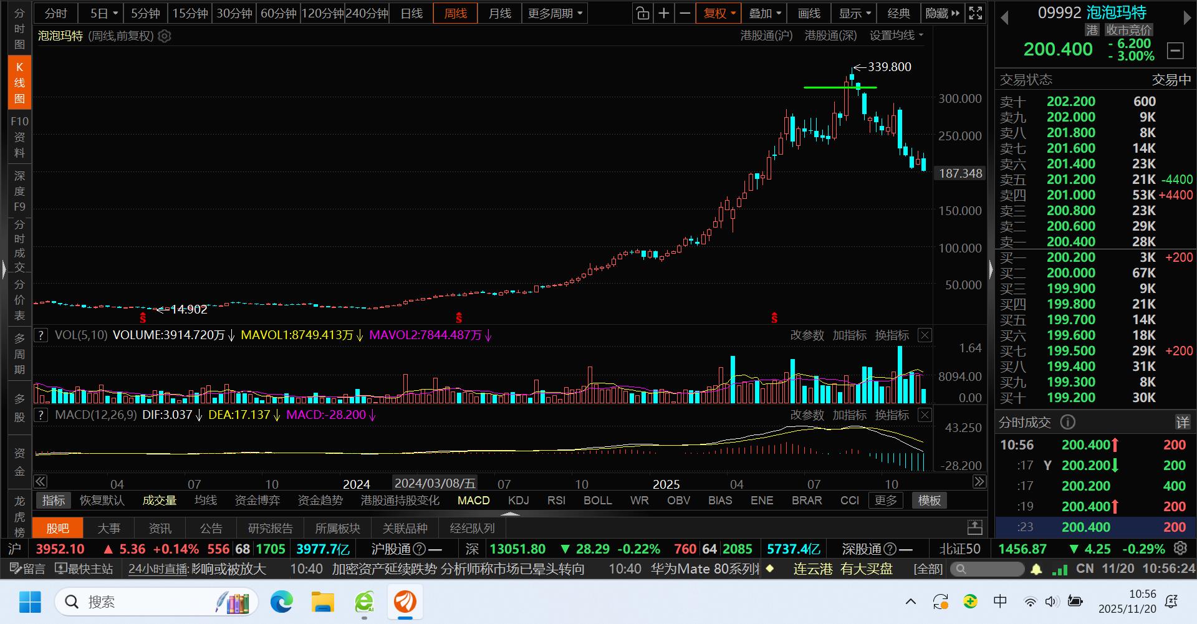Viewport: 1197px width, 624px height.
Task: Open 留言 message feedback
Action: click(x=27, y=569)
